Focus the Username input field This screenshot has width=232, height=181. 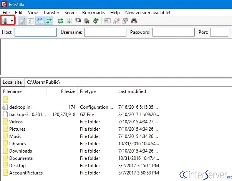click(105, 32)
